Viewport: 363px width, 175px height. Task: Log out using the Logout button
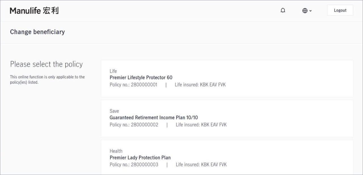coord(340,10)
